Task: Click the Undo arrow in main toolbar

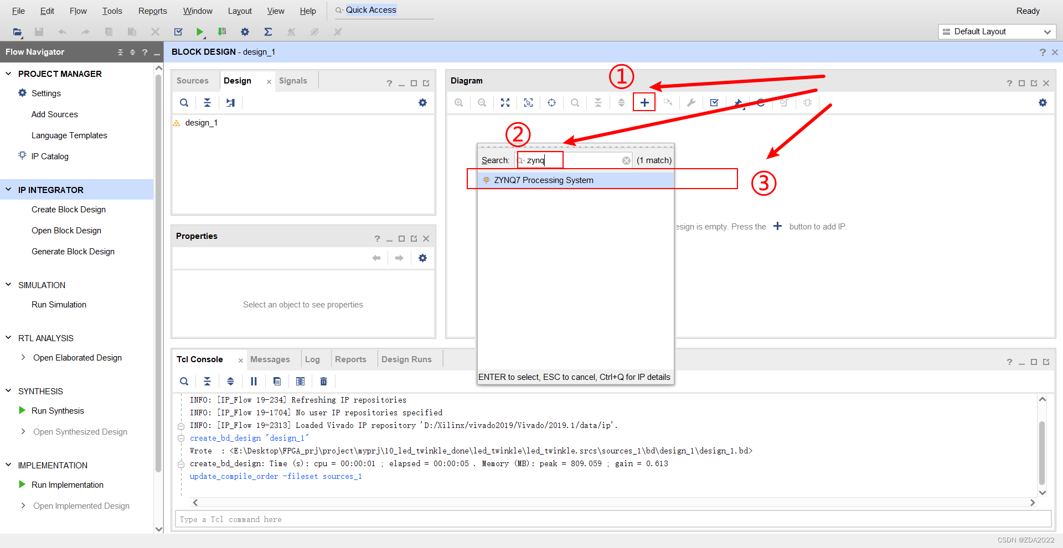Action: click(x=62, y=32)
